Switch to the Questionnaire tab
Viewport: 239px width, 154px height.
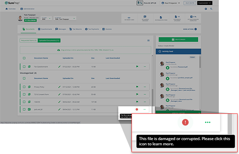(x=45, y=29)
